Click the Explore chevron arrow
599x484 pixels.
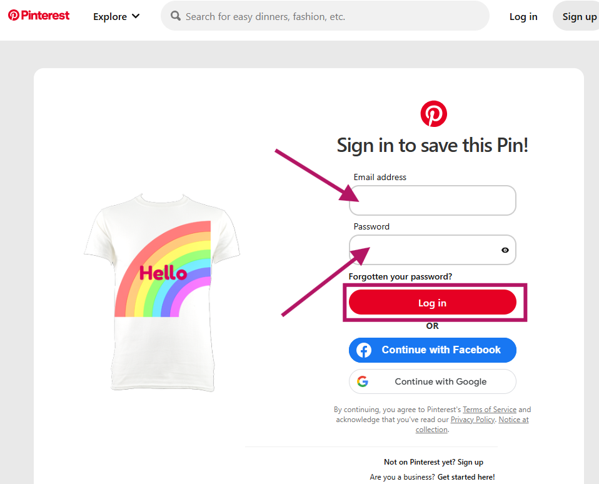click(136, 16)
